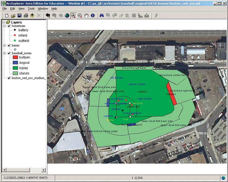Open the View menu
Screen dimensions: 228x182
click(21, 9)
